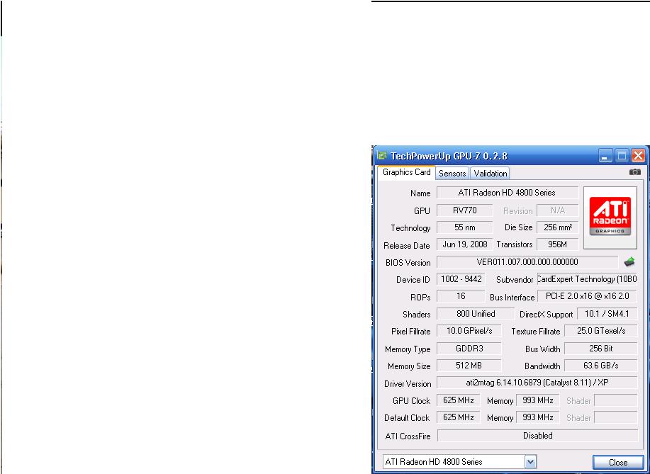
Task: Click the Subvendor field CardExpert Technology
Action: pyautogui.click(x=587, y=279)
